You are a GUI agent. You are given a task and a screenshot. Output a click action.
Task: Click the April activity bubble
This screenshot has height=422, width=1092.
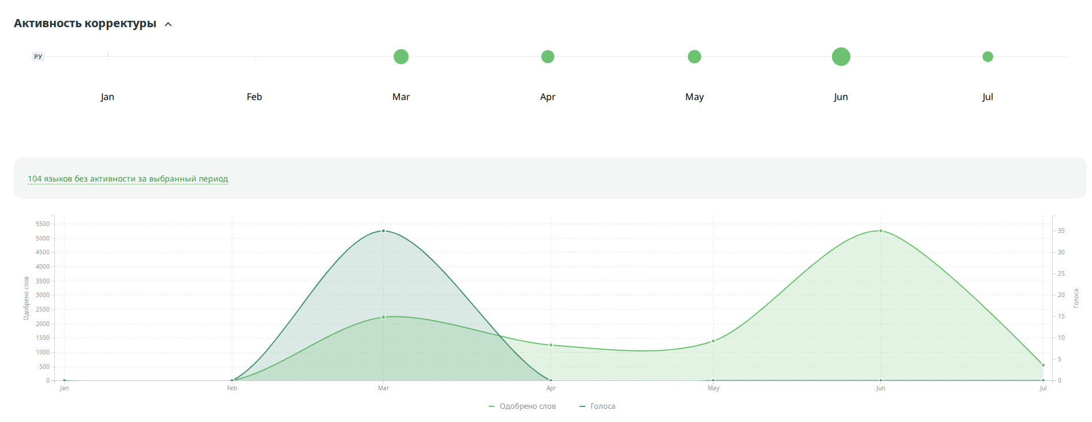point(548,57)
